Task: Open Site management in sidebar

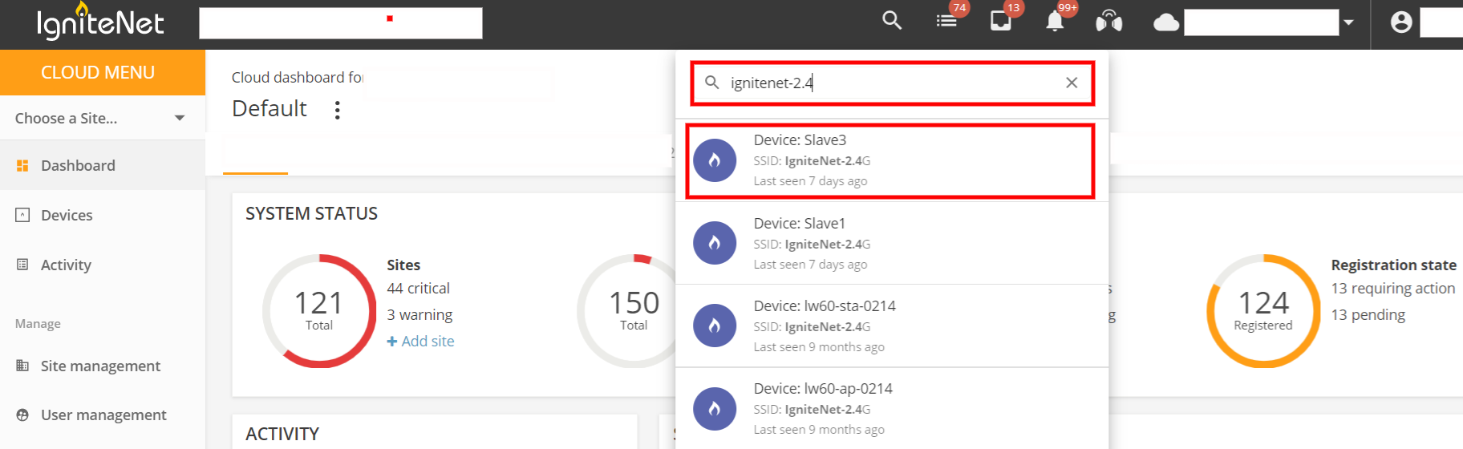Action: tap(103, 366)
